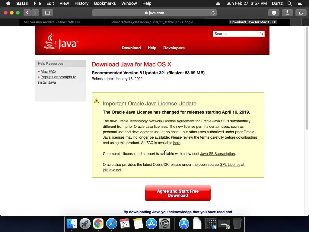This screenshot has width=309, height=232.
Task: Open the Bookmarks menu
Action: click(x=105, y=3)
